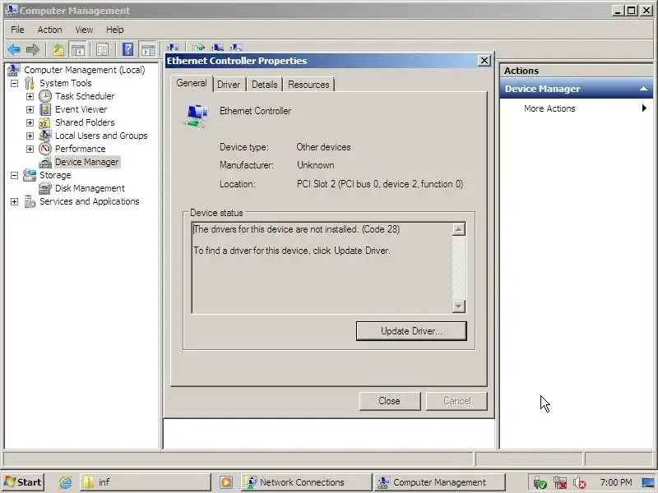
Task: Collapse the Device Manager actions section
Action: [x=643, y=89]
